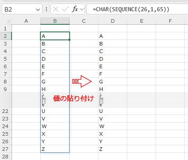Click cell B9 containing H
Viewport: 188px width, 160px height.
55,89
